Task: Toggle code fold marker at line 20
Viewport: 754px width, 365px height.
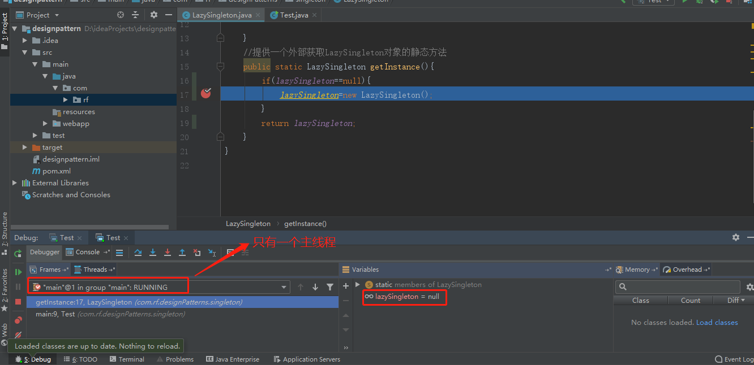Action: pos(221,136)
